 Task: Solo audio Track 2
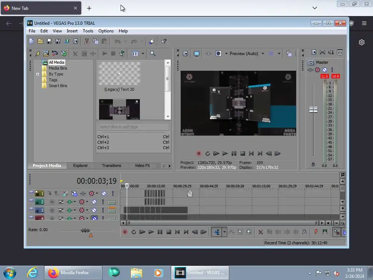(103, 202)
